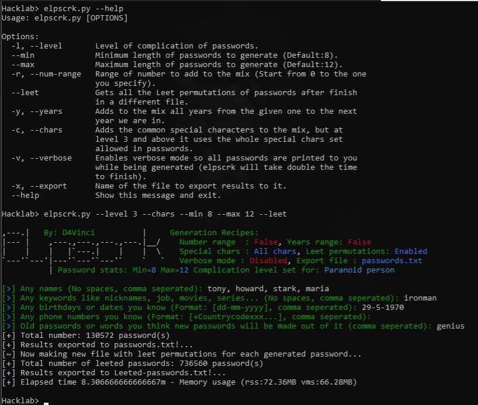Click the '--leet' option in help list
Image resolution: width=478 pixels, height=405 pixels.
[25, 93]
